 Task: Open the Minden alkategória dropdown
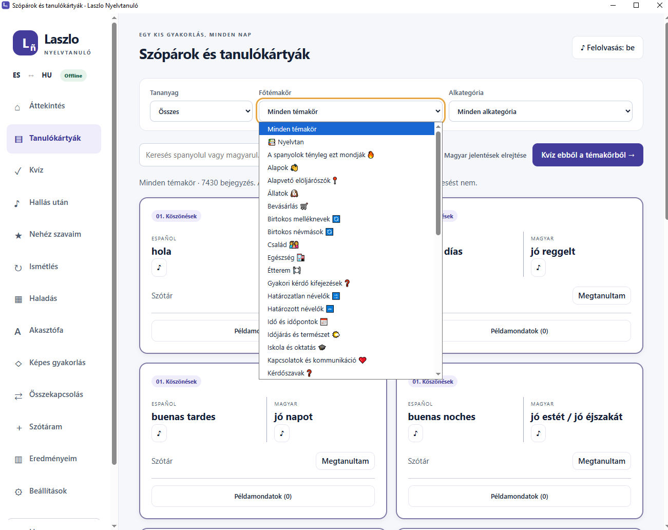click(x=541, y=111)
